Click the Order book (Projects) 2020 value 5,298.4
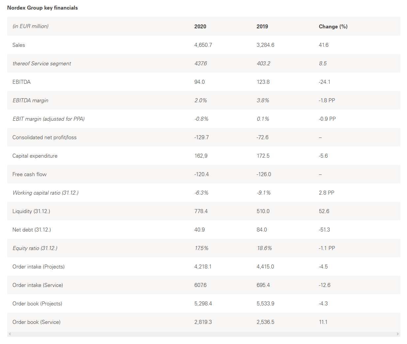 [203, 304]
